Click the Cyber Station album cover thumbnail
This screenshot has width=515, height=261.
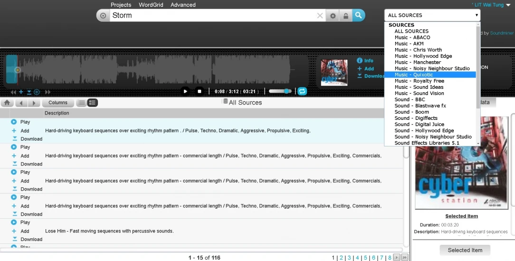tap(334, 72)
